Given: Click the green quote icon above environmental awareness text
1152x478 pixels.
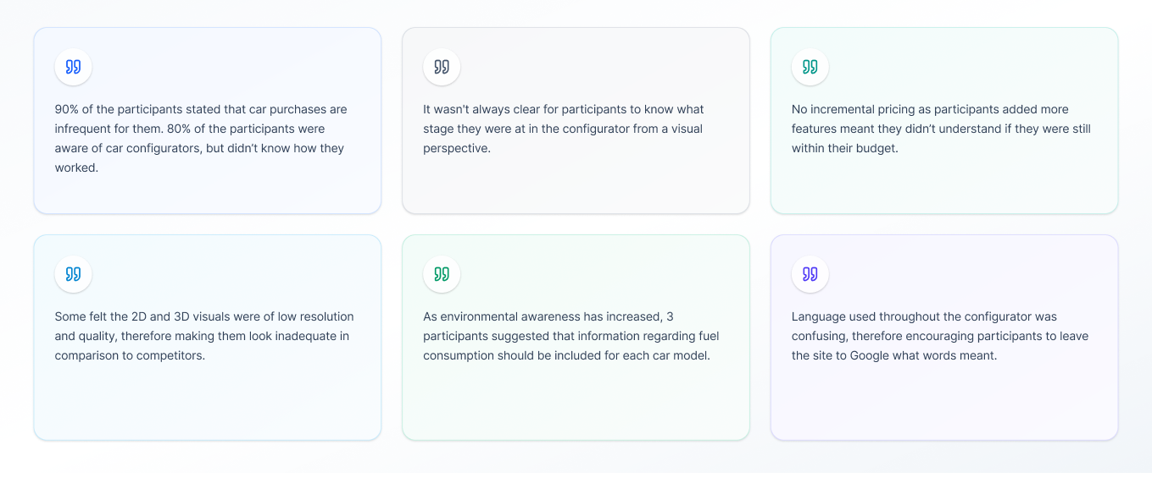Looking at the screenshot, I should coord(442,274).
